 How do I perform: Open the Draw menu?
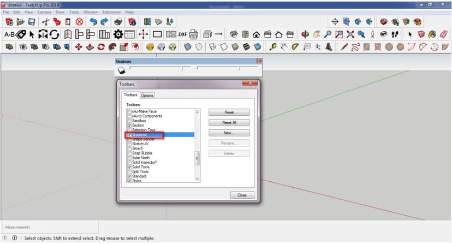pyautogui.click(x=60, y=12)
